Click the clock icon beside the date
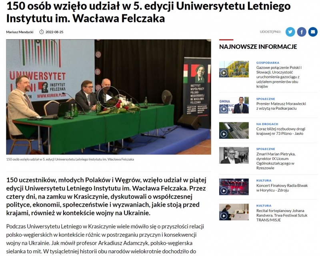The image size is (320, 256). (42, 32)
